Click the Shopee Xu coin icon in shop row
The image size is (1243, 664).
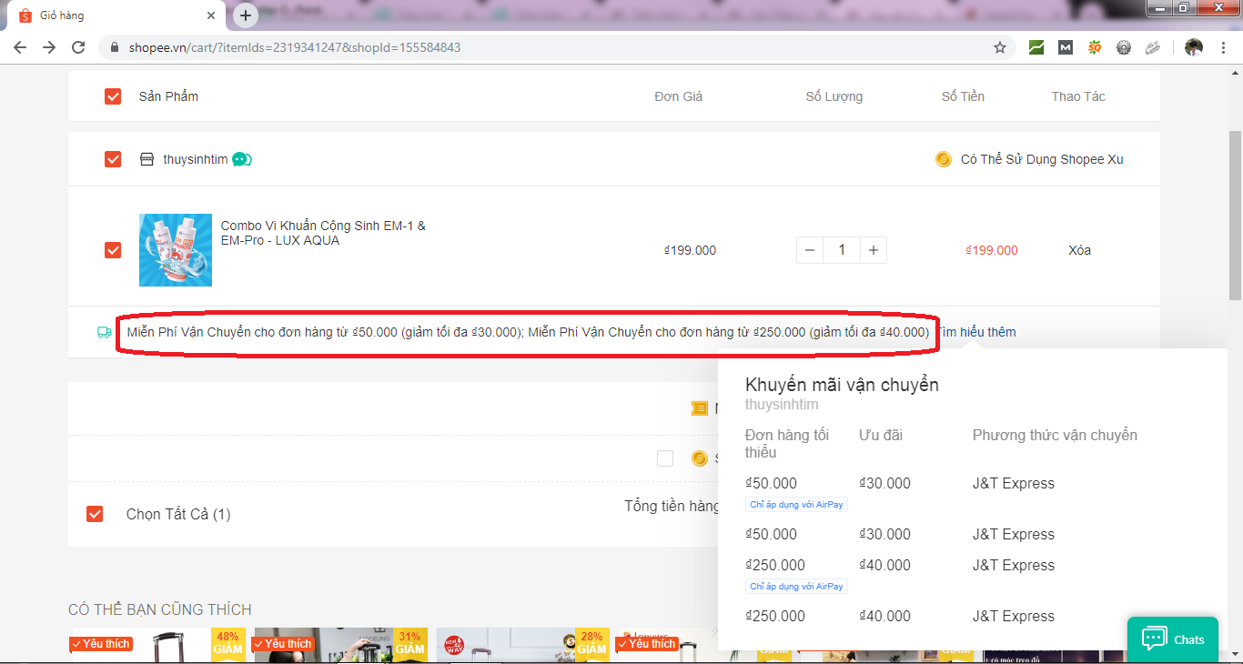944,159
